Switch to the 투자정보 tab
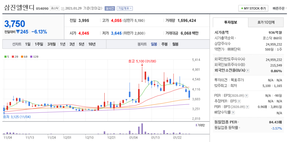Viewport: 289px width, 142px height. (231, 22)
